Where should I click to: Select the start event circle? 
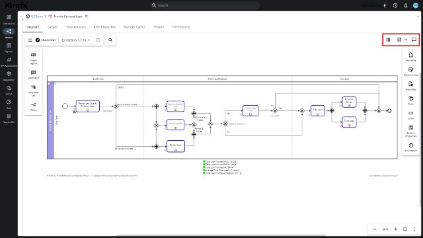click(65, 106)
